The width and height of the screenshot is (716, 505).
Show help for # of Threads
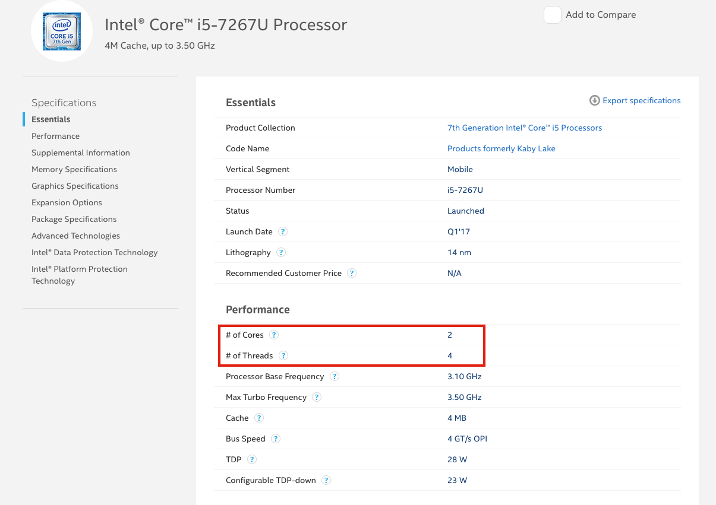283,355
